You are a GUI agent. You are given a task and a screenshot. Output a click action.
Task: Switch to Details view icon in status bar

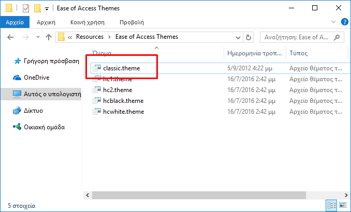pyautogui.click(x=332, y=205)
